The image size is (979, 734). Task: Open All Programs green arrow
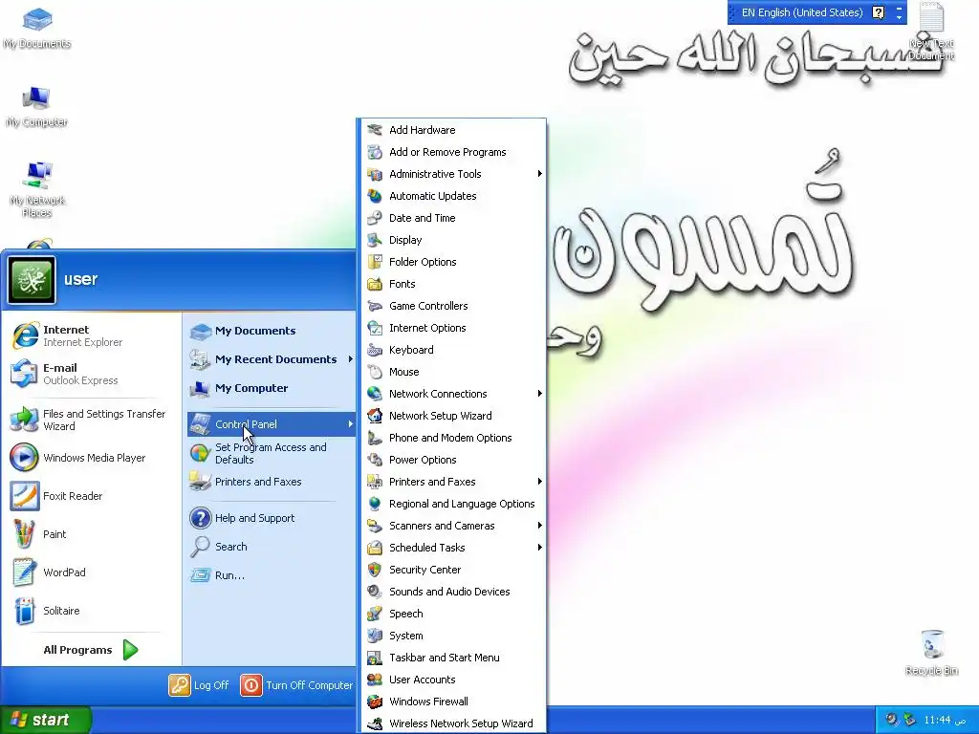point(130,650)
